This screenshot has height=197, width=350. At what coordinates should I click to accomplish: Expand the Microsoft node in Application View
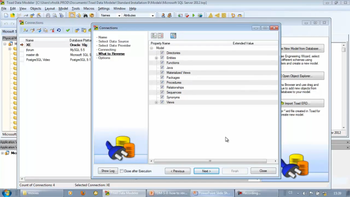tap(2, 153)
